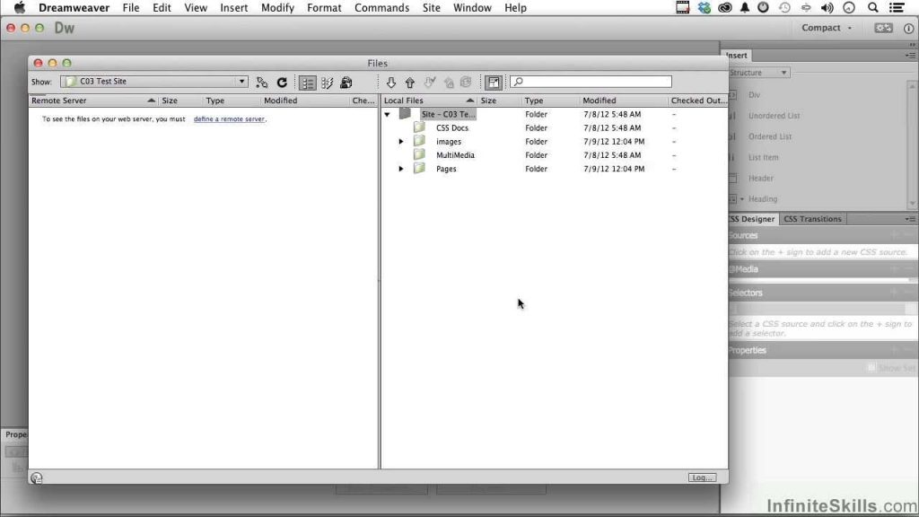Open the Compact workspace switcher
919x517 pixels.
coord(827,28)
